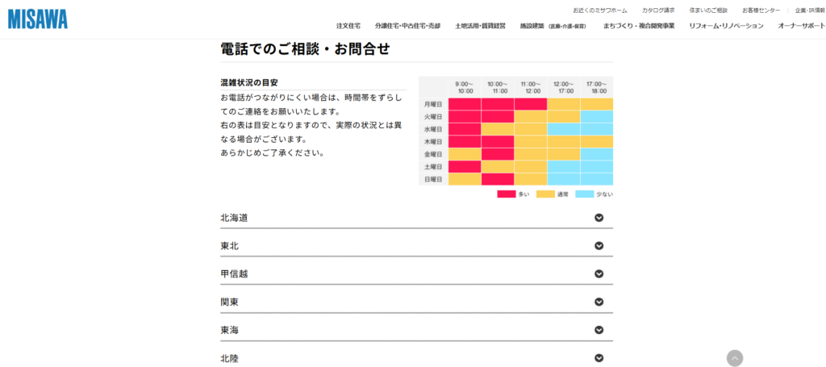Expand the 北海道 region chevron icon
The image size is (826, 367).
point(599,218)
